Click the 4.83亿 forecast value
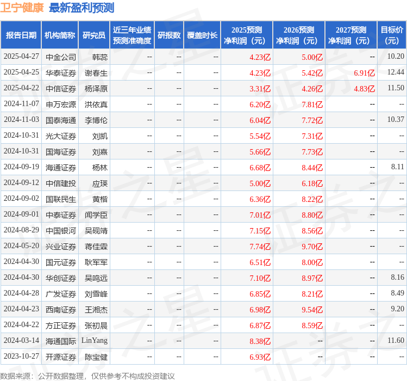Screen dimensions: 407x381 pyautogui.click(x=365, y=89)
